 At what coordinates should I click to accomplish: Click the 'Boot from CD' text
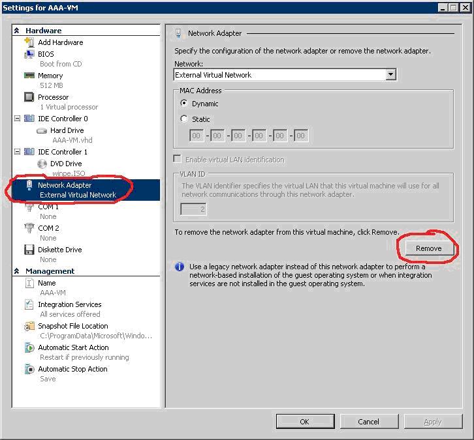tap(61, 64)
